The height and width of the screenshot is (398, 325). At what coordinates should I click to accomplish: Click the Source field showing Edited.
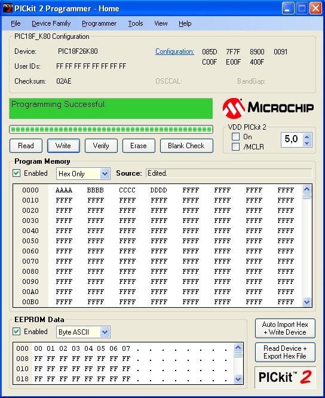229,173
